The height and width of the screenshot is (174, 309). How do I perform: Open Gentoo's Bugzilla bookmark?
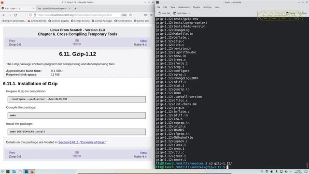(58, 21)
